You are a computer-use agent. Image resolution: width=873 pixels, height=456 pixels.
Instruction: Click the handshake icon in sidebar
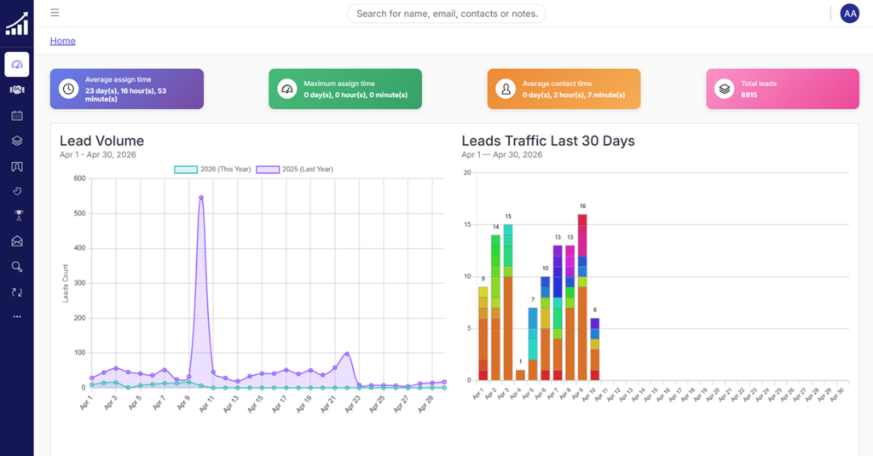coord(17,89)
